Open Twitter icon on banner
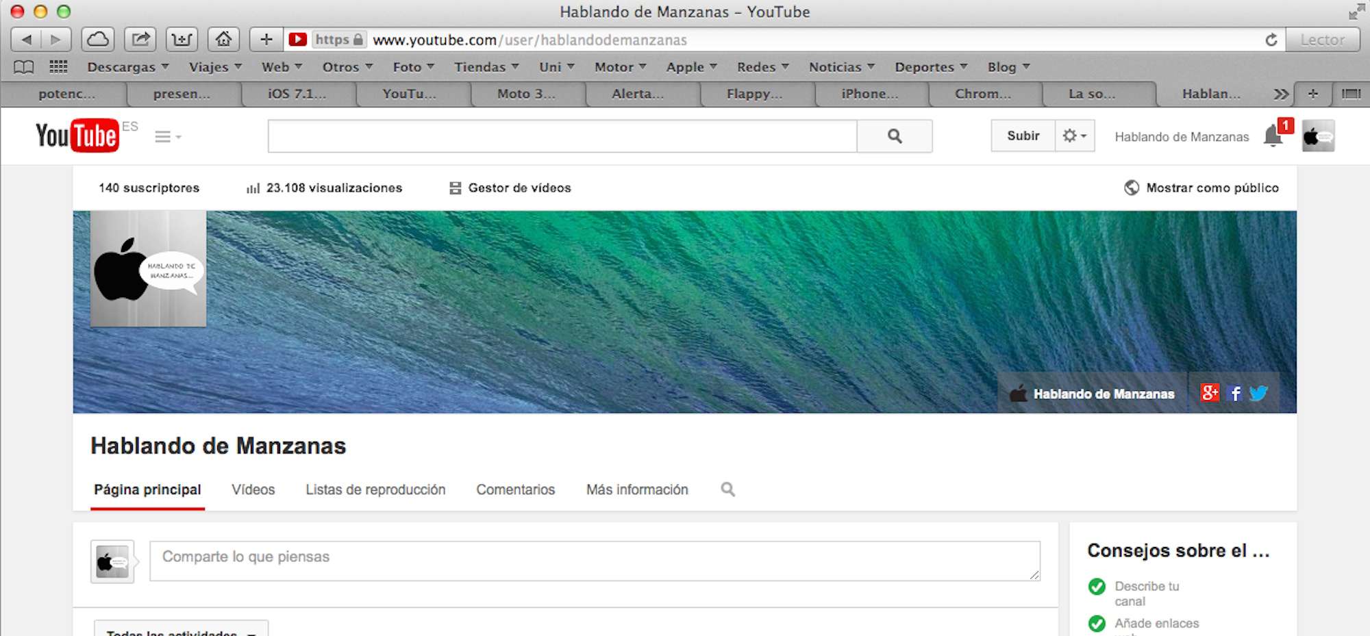Viewport: 1370px width, 636px height. 1258,393
